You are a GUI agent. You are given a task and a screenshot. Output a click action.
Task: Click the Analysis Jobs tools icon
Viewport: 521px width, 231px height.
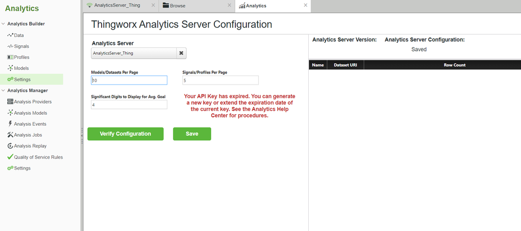click(10, 135)
